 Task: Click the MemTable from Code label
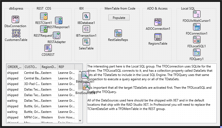click(120, 8)
